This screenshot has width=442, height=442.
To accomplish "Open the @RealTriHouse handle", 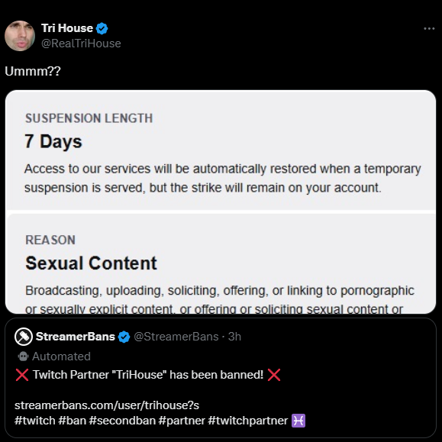I will click(x=81, y=44).
